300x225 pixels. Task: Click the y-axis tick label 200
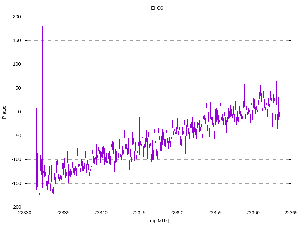click(x=17, y=17)
